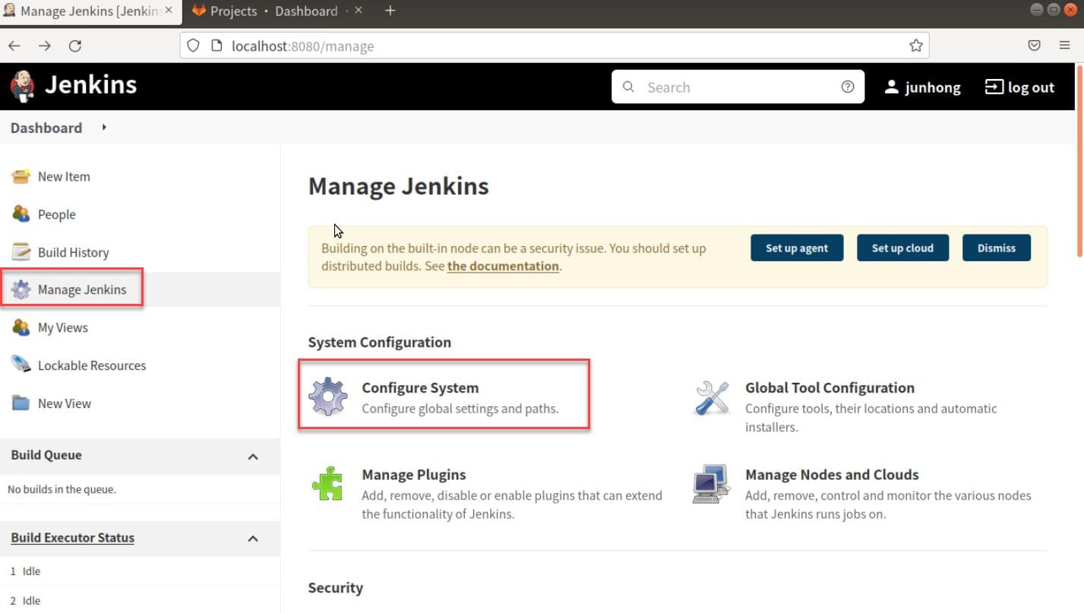
Task: Click the Configure System gear icon
Action: tap(327, 397)
